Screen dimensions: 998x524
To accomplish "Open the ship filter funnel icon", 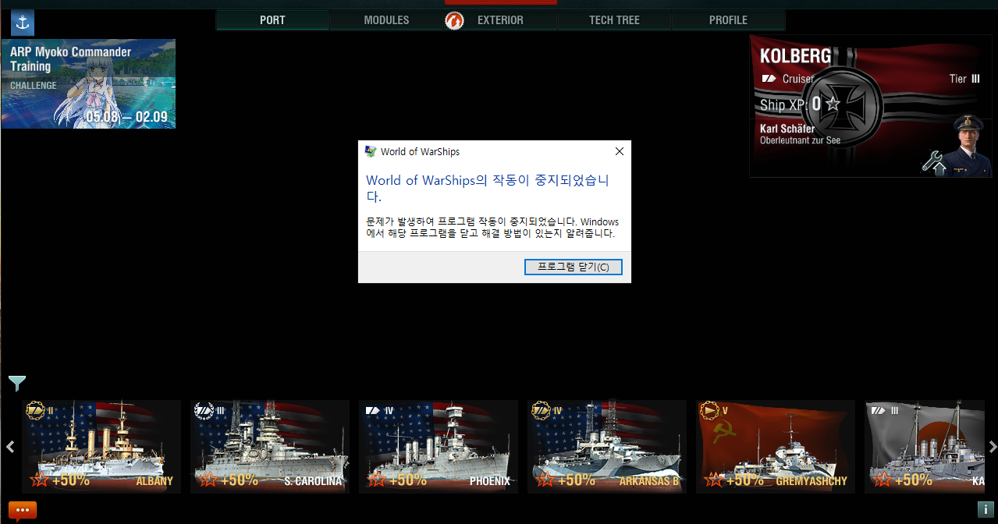I will click(x=17, y=383).
